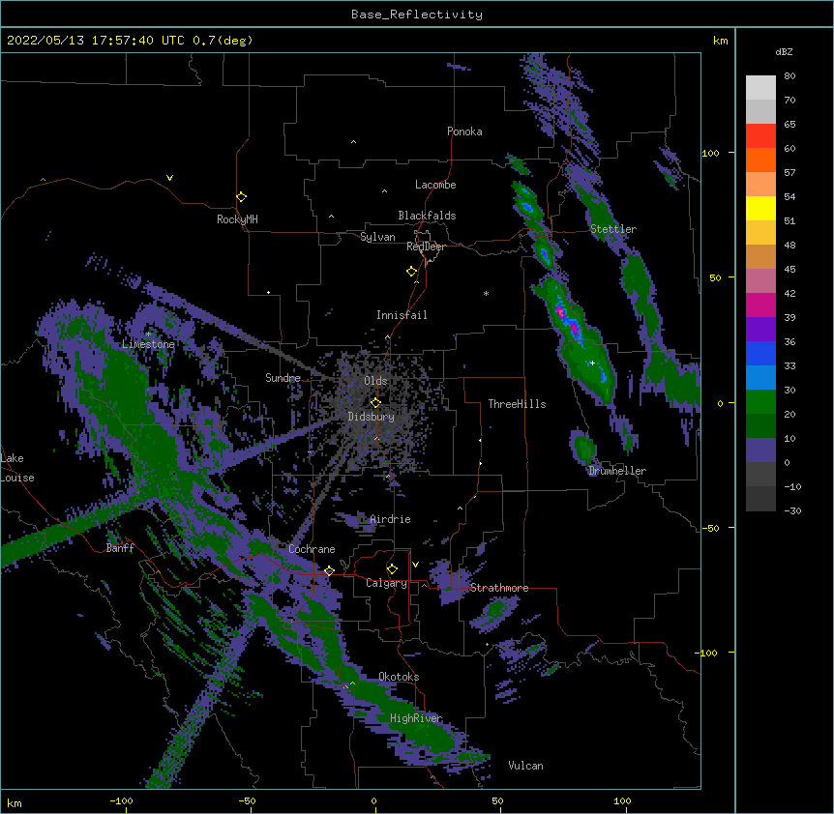
Task: Click the Olds town label
Action: (375, 381)
